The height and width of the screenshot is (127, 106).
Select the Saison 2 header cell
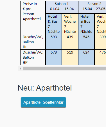coord(92,7)
